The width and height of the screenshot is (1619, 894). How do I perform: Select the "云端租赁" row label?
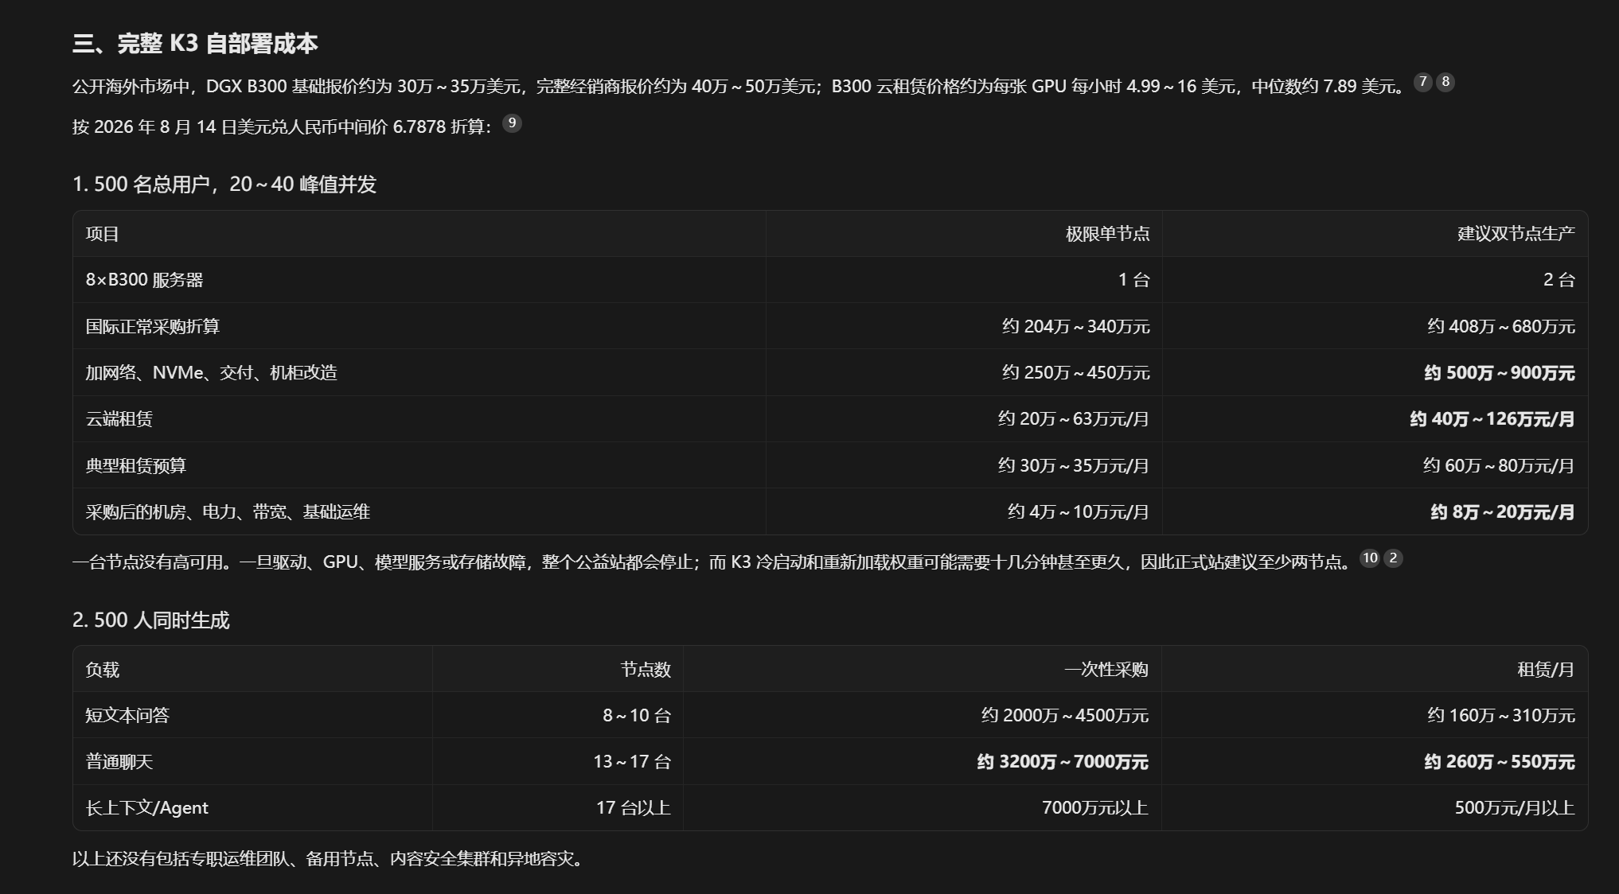pos(119,419)
